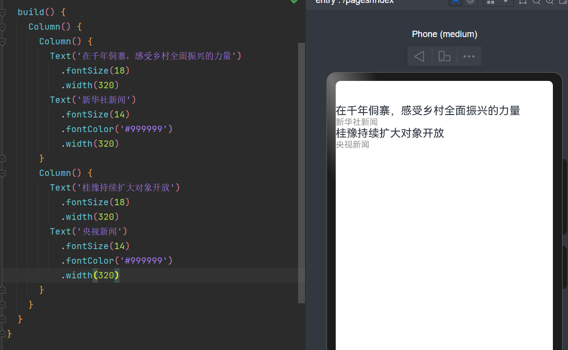Click the editor vertical scrollbar
The width and height of the screenshot is (568, 350).
coord(301,171)
